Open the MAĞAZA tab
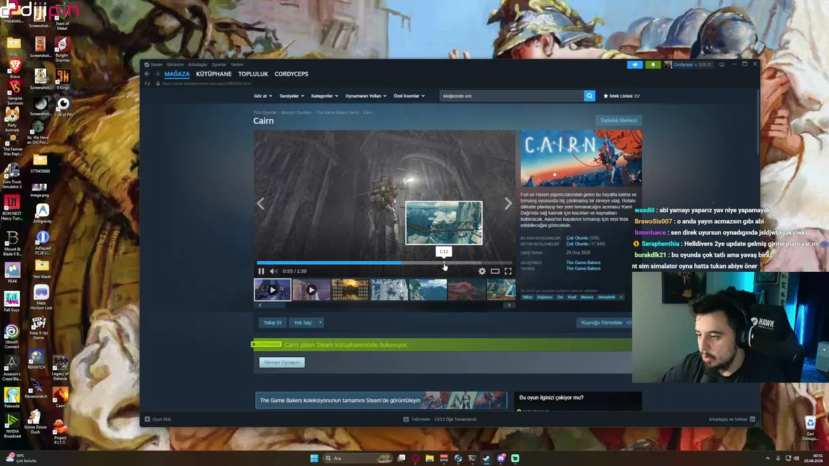The image size is (829, 466). [177, 74]
